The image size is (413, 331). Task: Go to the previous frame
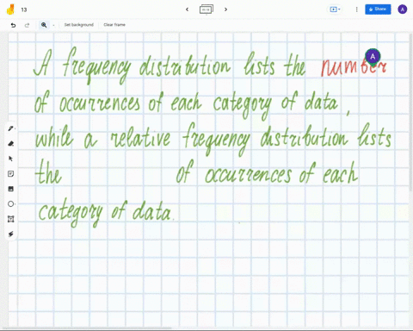187,9
